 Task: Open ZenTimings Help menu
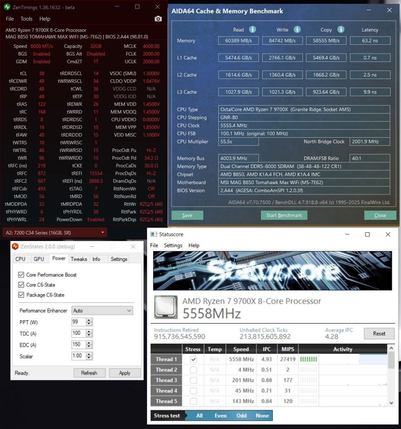coord(45,19)
